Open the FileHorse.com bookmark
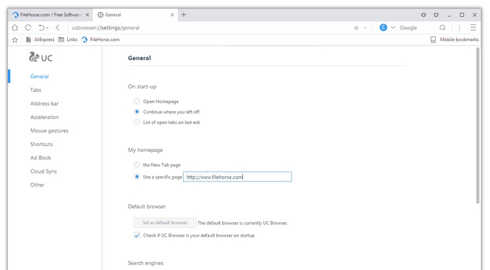Viewport: 490px width, 270px height. coord(101,40)
